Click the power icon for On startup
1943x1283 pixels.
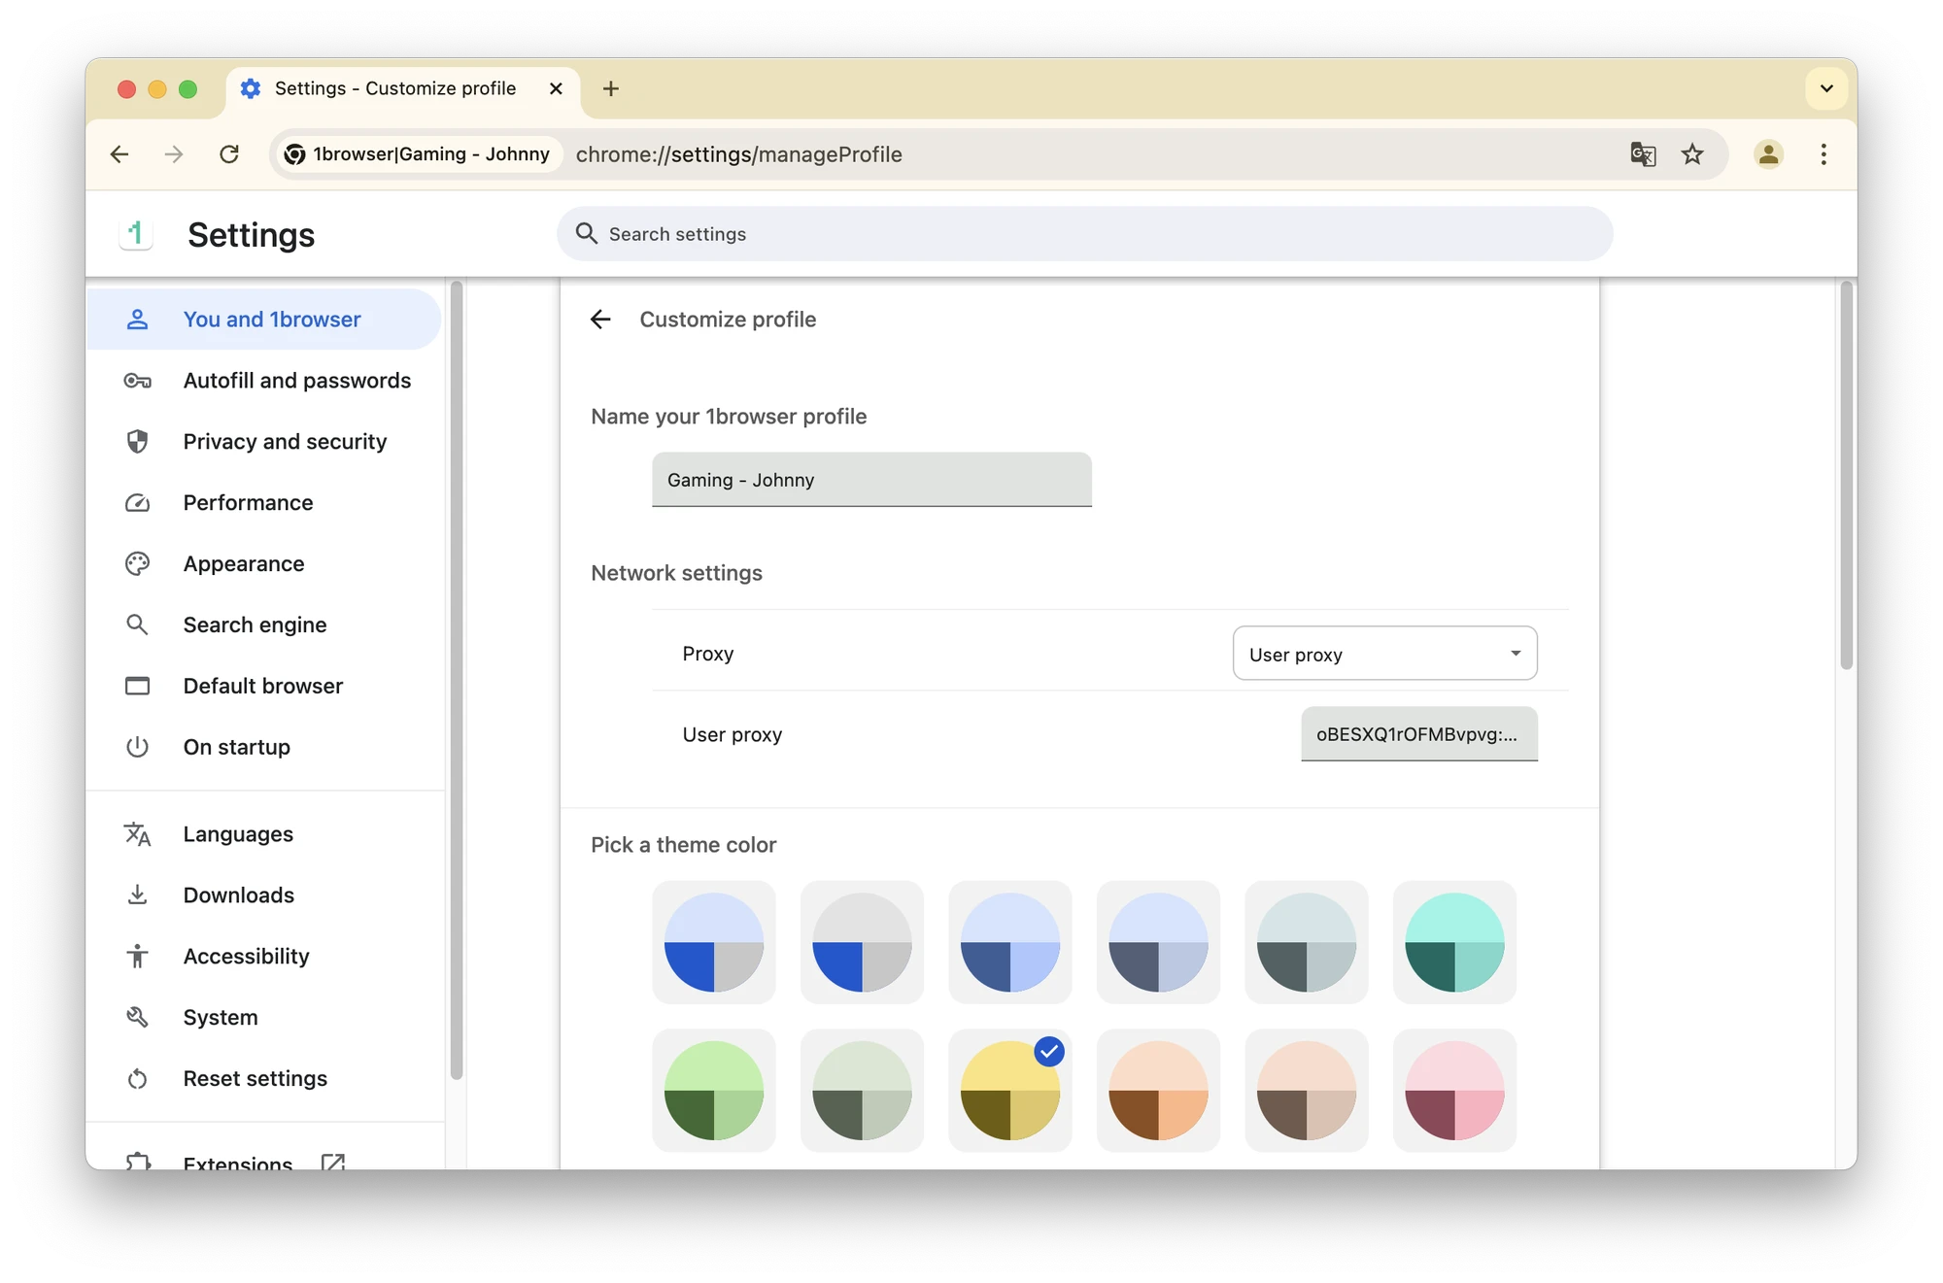click(x=137, y=748)
